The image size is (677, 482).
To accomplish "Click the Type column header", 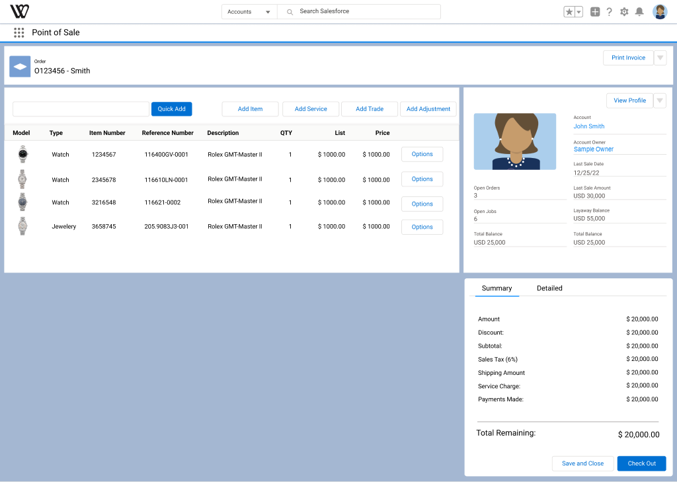I will pos(56,133).
